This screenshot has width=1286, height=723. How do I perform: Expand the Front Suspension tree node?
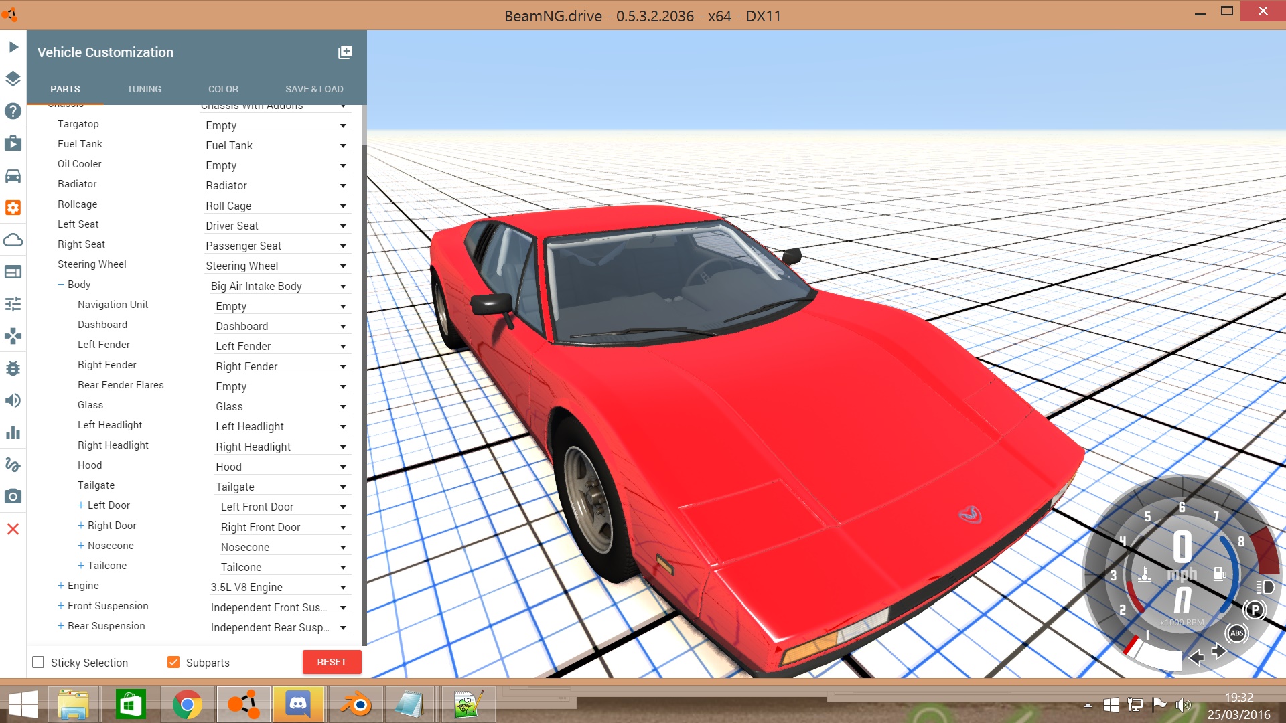pyautogui.click(x=61, y=606)
